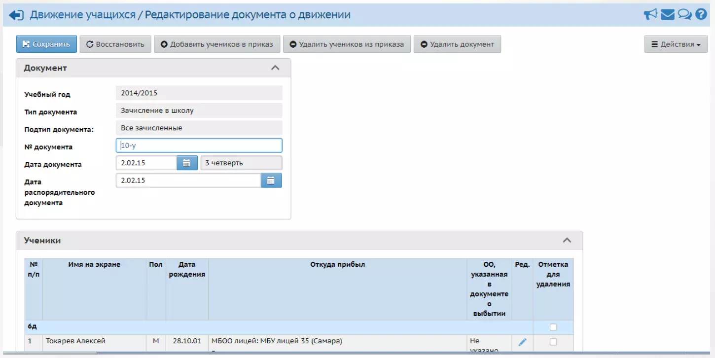The height and width of the screenshot is (358, 715).
Task: Edit the Токарев Алексей row pencil icon
Action: coord(522,342)
